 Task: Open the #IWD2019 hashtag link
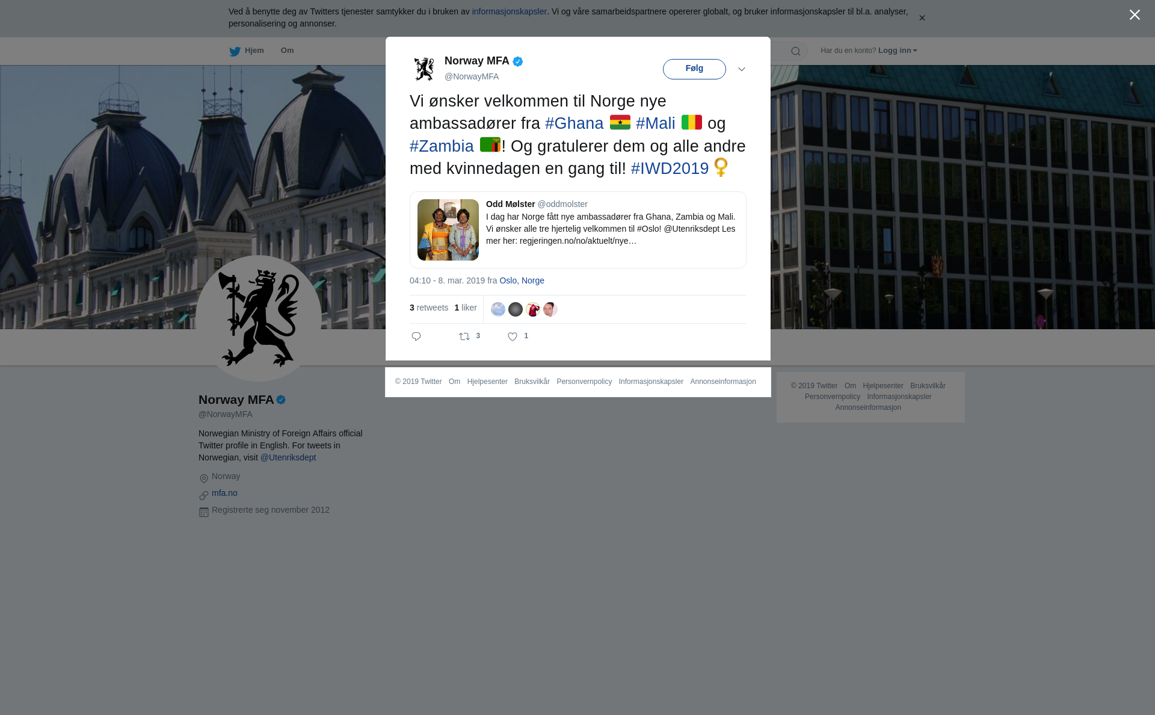670,169
